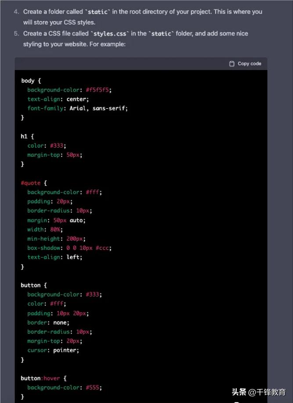The image size is (293, 403).
Task: Click the selector 'h1 {'
Action: tap(27, 137)
